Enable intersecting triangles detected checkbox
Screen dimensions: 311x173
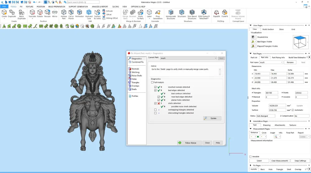(x=155, y=113)
